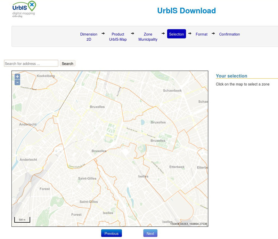Viewport: 278px width, 239px height.
Task: Open the Confirmation step
Action: pos(229,34)
